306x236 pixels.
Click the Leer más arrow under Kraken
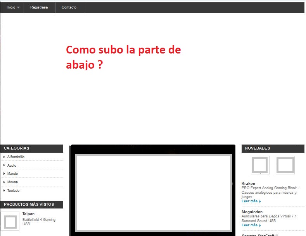point(260,202)
